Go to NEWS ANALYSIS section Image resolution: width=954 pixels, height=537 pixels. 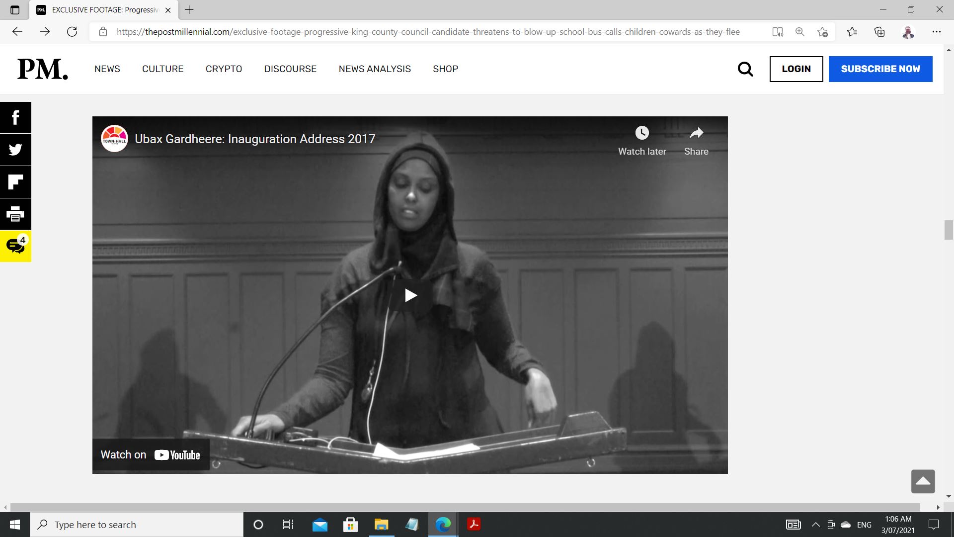[375, 69]
